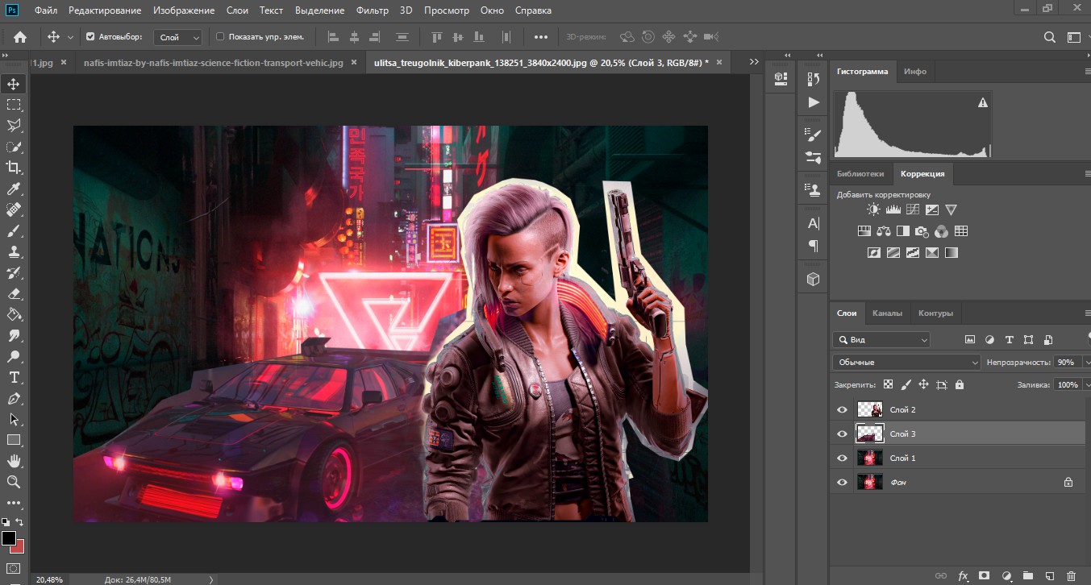Select the Move tool in the toolbar
This screenshot has width=1091, height=585.
14,84
